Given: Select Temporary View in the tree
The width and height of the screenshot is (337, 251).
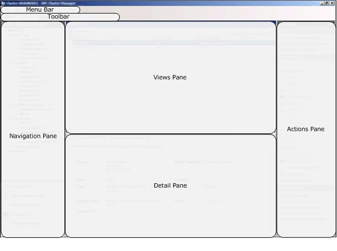Looking at the screenshot, I should click(27, 147).
